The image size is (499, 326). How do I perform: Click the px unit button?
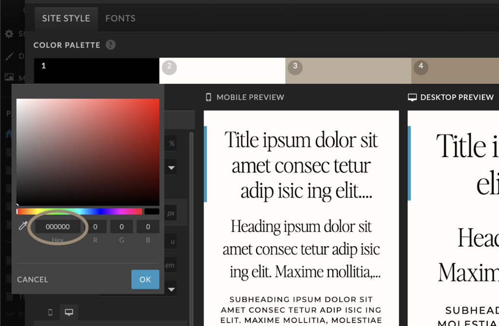[x=171, y=213]
